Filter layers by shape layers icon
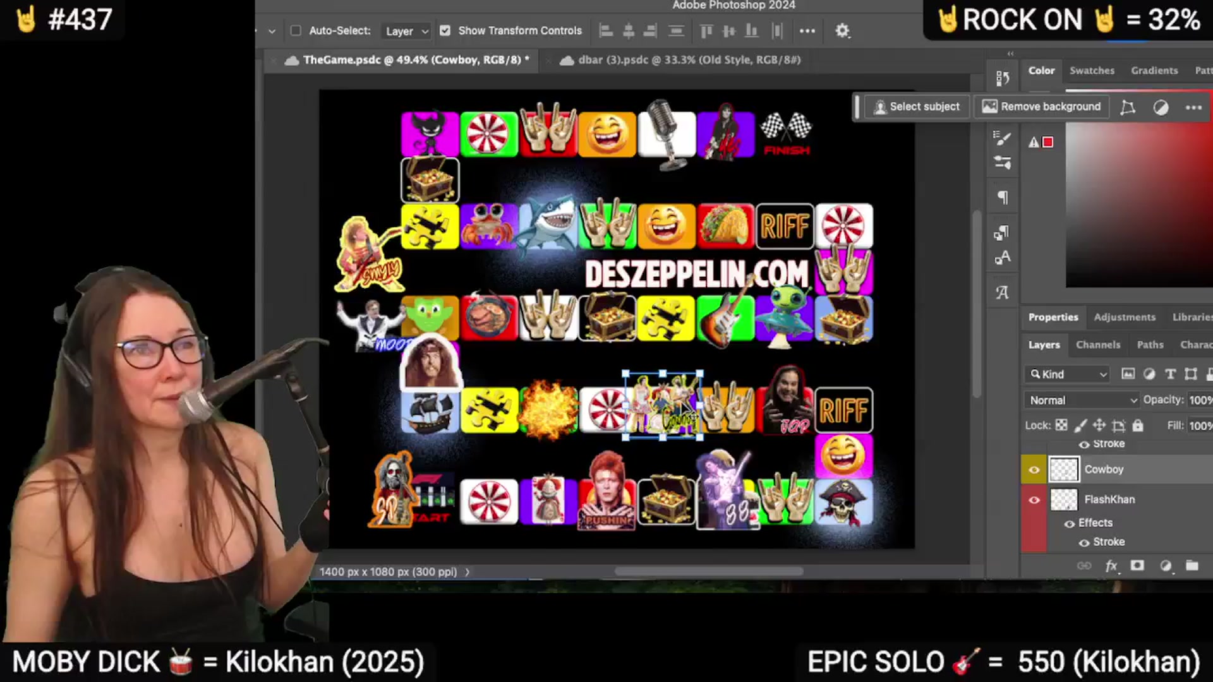This screenshot has width=1213, height=682. coord(1191,374)
